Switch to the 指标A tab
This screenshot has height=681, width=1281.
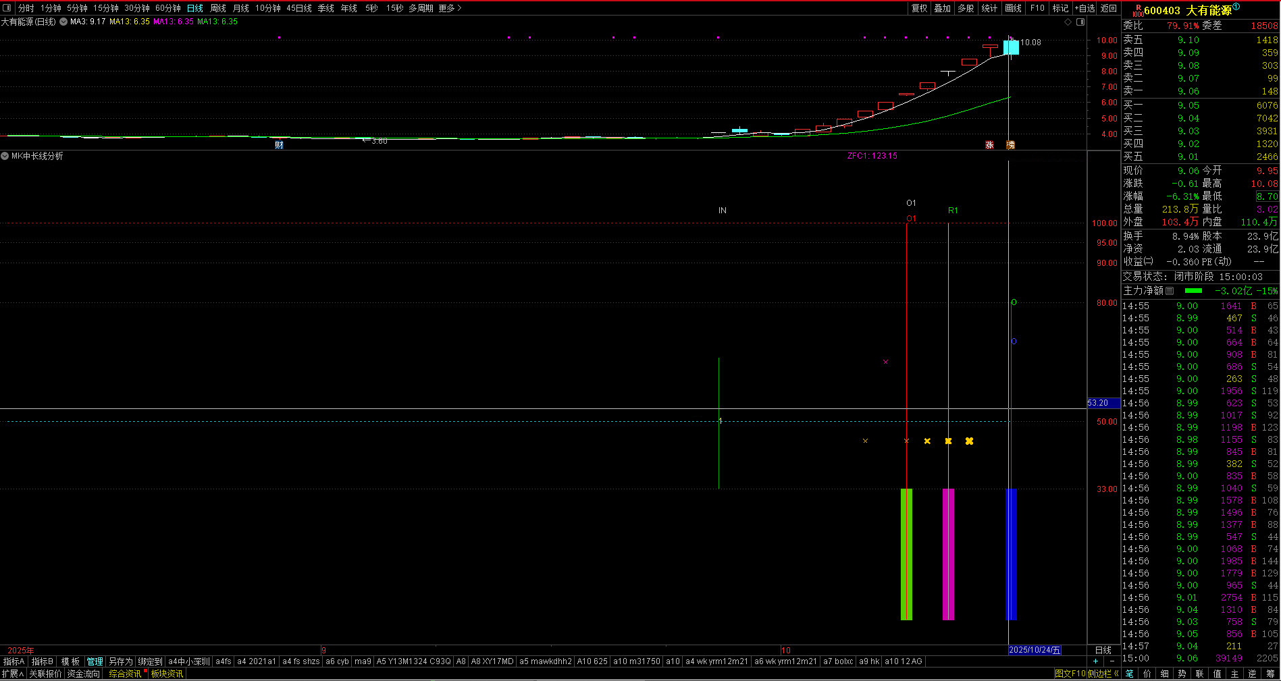coord(14,661)
